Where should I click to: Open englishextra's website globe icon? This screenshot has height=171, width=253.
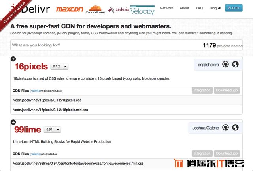236,64
